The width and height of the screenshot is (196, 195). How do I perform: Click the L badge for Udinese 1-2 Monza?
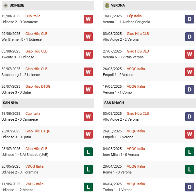pos(88,187)
